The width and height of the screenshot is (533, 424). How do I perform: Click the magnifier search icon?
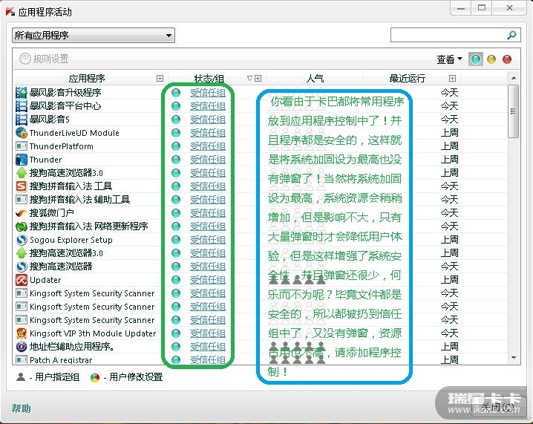pos(511,35)
